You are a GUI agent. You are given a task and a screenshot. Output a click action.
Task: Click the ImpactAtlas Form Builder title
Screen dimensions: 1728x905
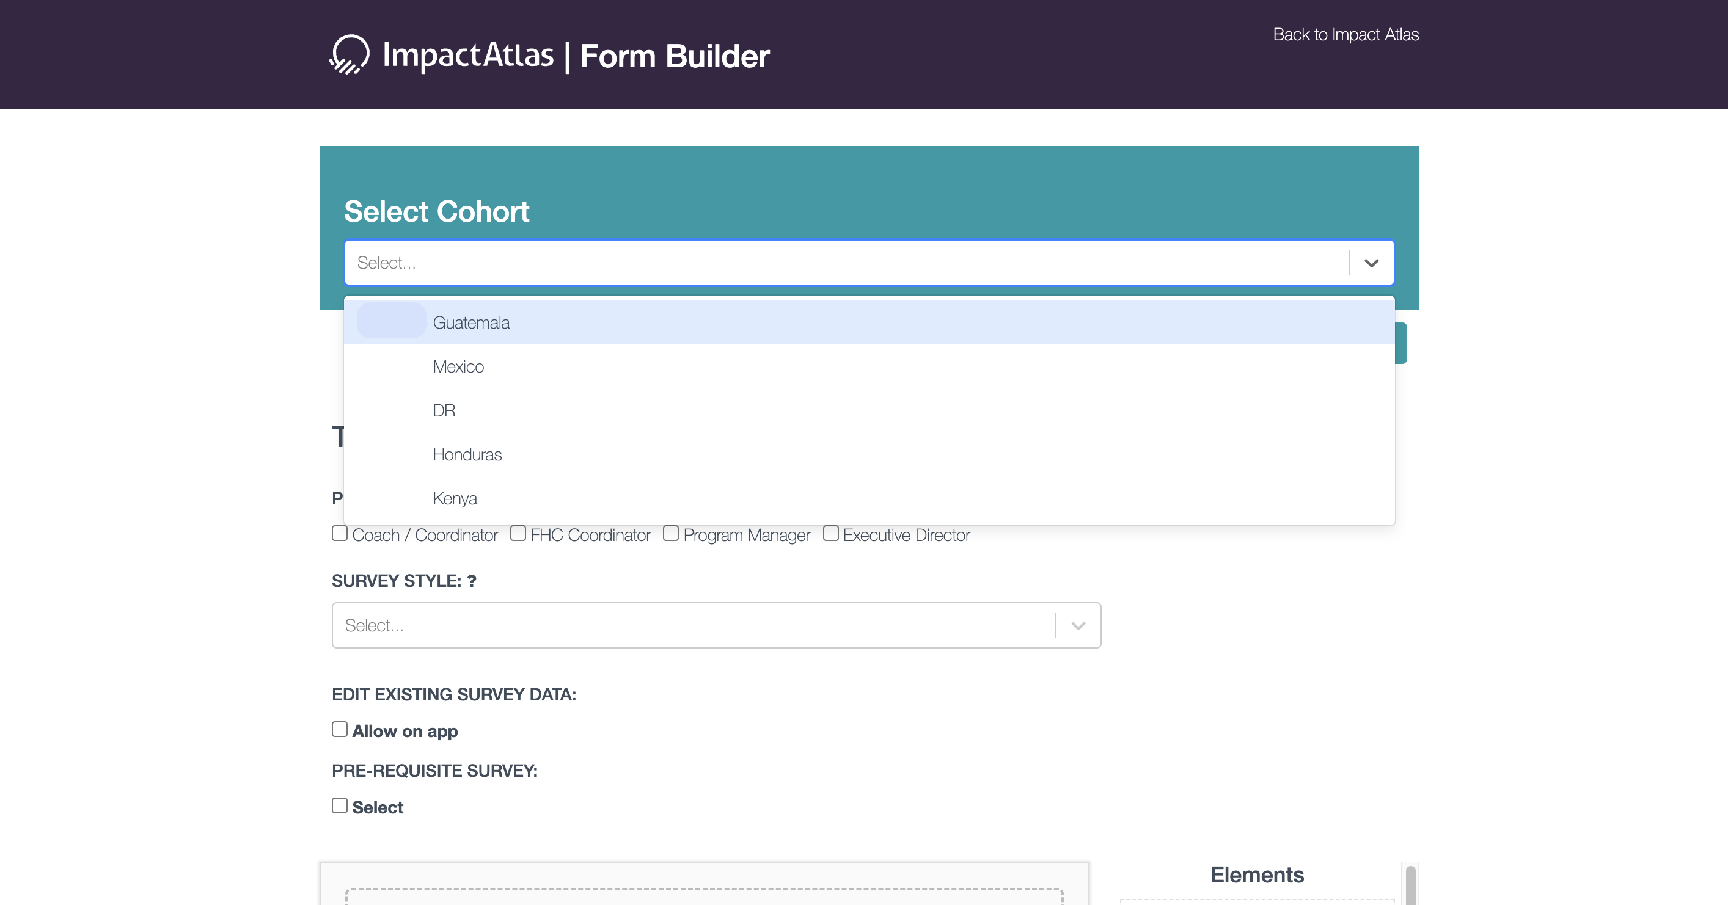coord(576,56)
